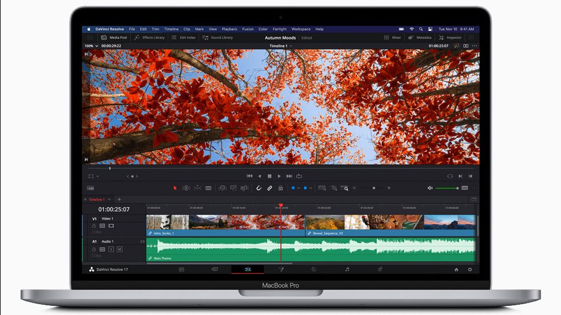Go to the Home project manager icon
The image size is (561, 315).
(x=456, y=269)
